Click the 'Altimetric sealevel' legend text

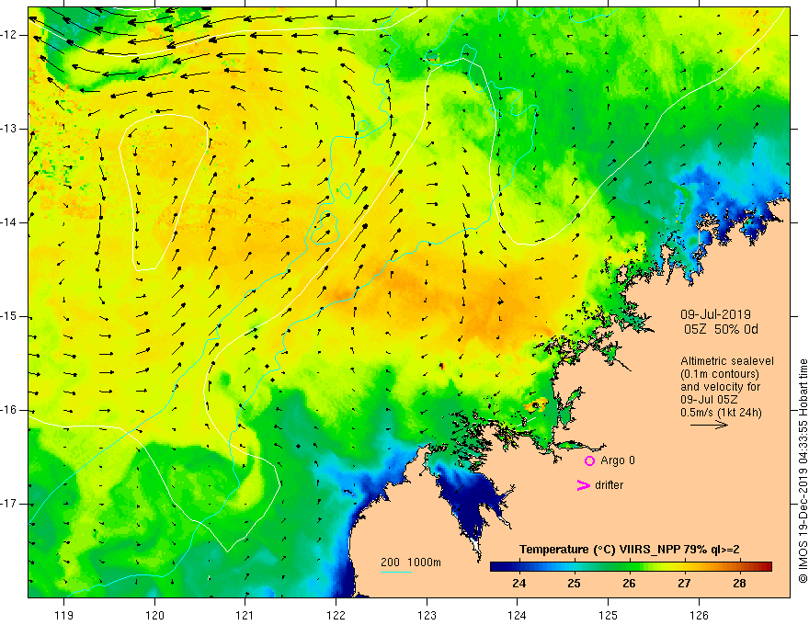(x=727, y=361)
